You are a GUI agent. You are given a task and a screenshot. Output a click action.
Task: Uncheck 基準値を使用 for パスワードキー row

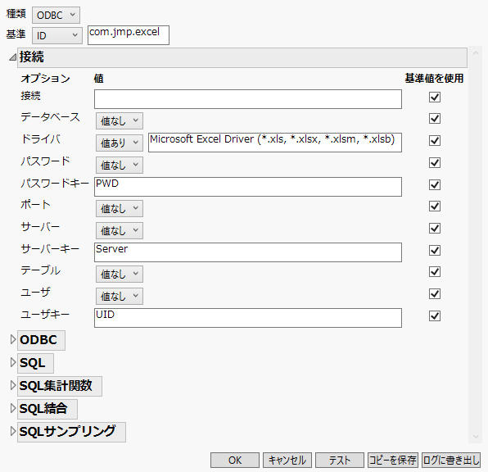[x=435, y=184]
